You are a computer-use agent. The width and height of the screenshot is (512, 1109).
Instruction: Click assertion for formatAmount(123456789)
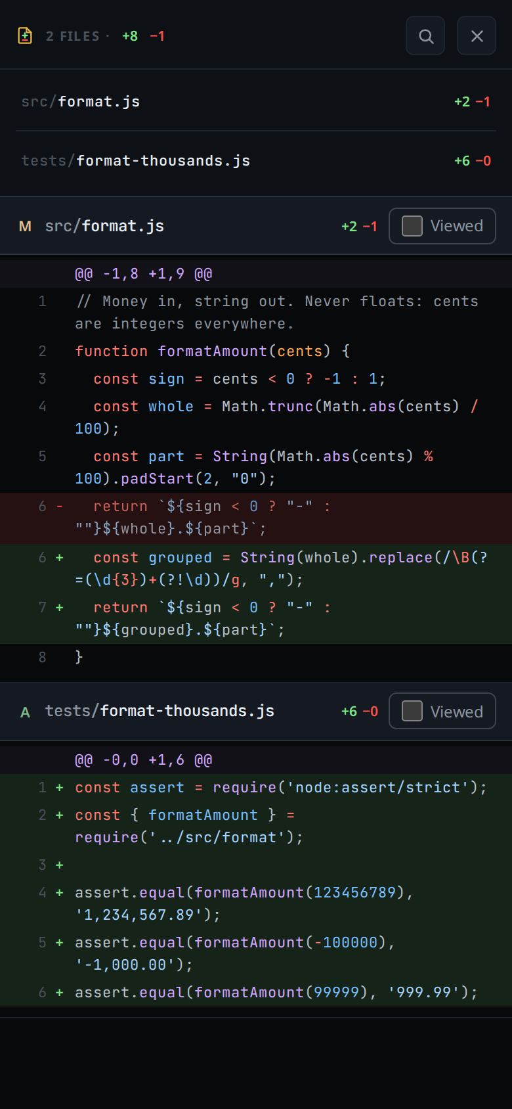point(256,904)
